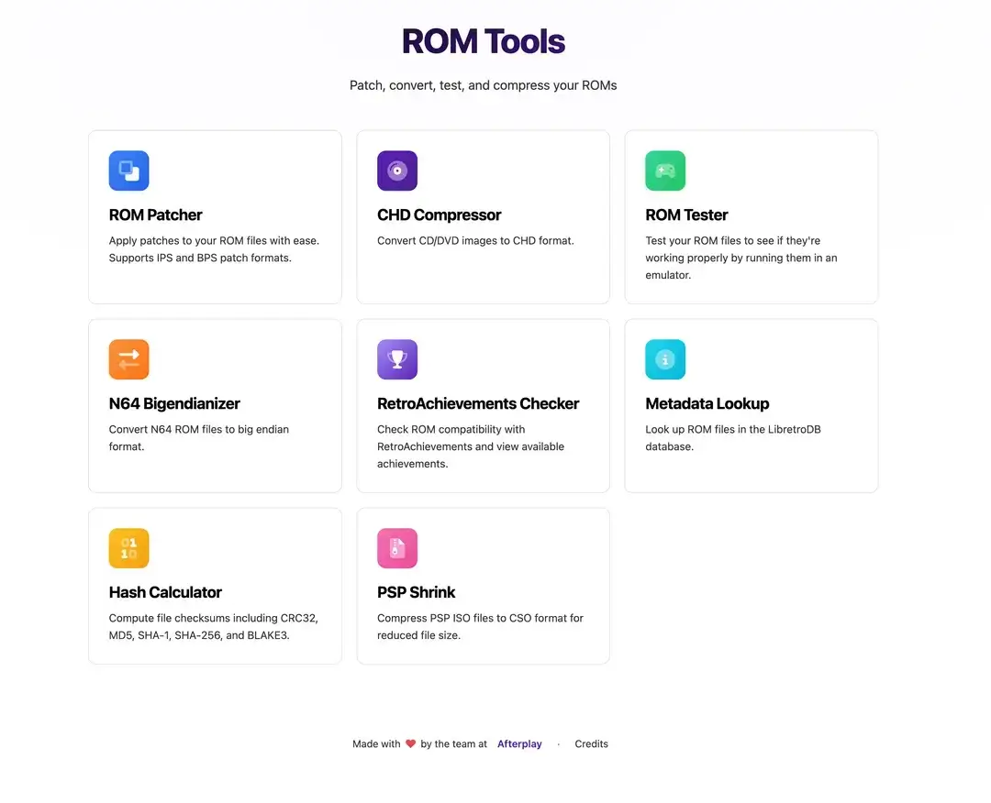Screen dimensions: 991x803
Task: Open the CHD Compressor title link
Action: click(439, 215)
